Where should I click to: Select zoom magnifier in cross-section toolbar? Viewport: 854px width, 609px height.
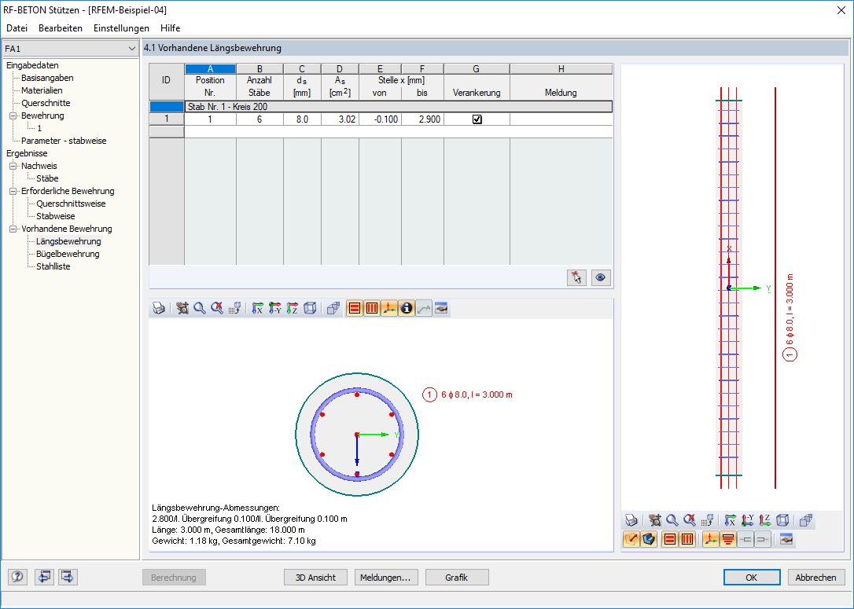(x=200, y=309)
